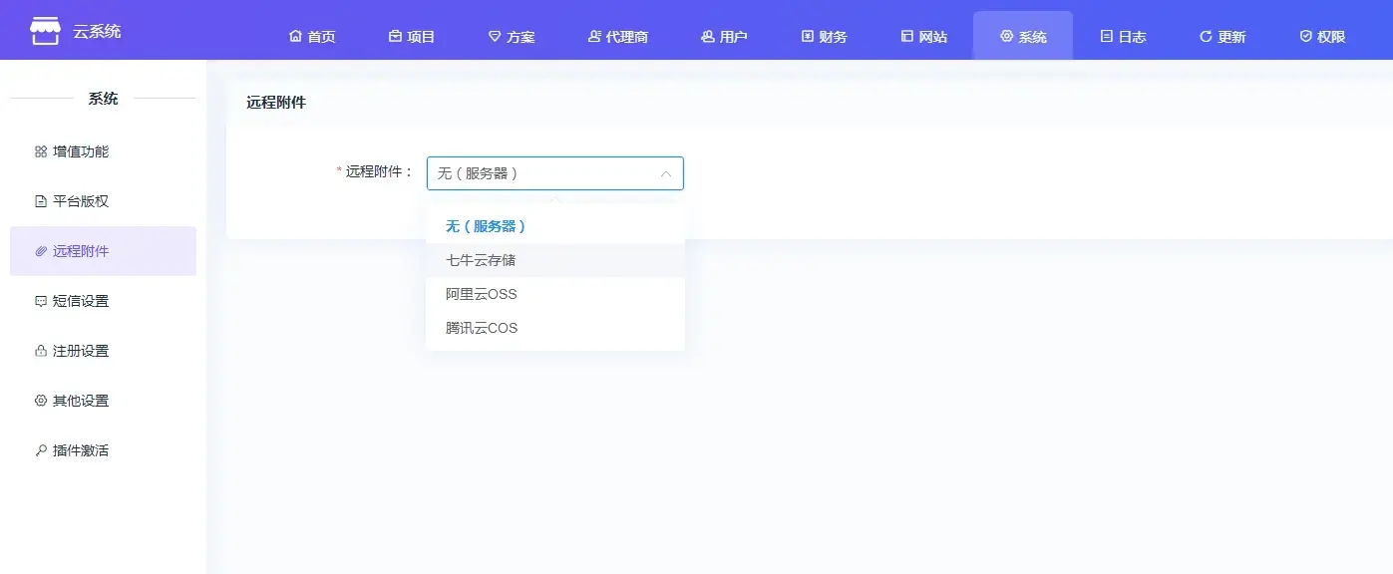Switch to the 网站 tab
The height and width of the screenshot is (574, 1393).
click(923, 37)
